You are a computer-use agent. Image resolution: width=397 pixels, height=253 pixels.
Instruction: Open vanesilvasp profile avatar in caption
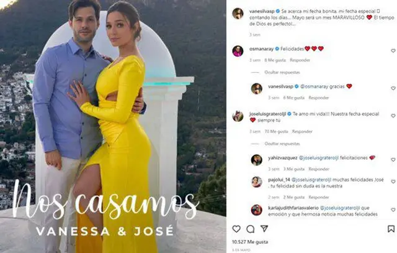point(238,14)
